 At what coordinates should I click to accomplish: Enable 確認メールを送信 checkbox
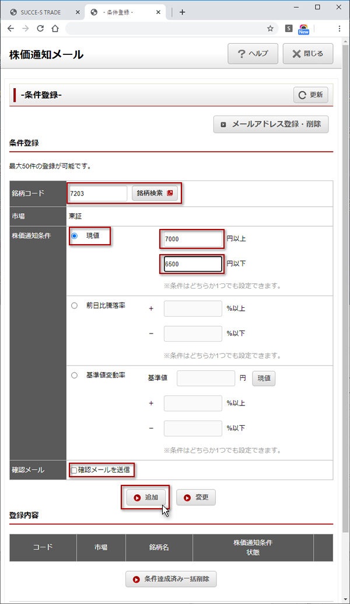[x=74, y=470]
